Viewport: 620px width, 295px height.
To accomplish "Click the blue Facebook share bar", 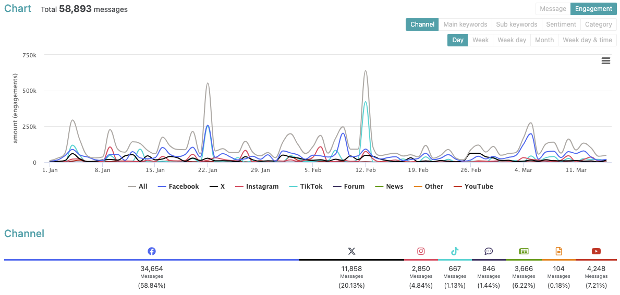I will (152, 260).
